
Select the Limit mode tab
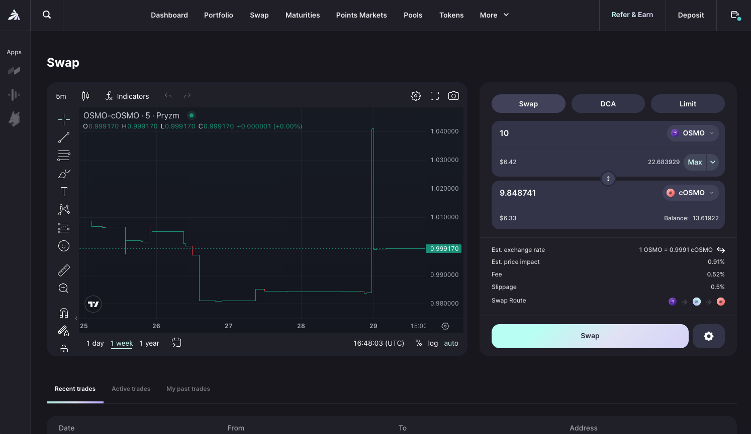pyautogui.click(x=688, y=104)
